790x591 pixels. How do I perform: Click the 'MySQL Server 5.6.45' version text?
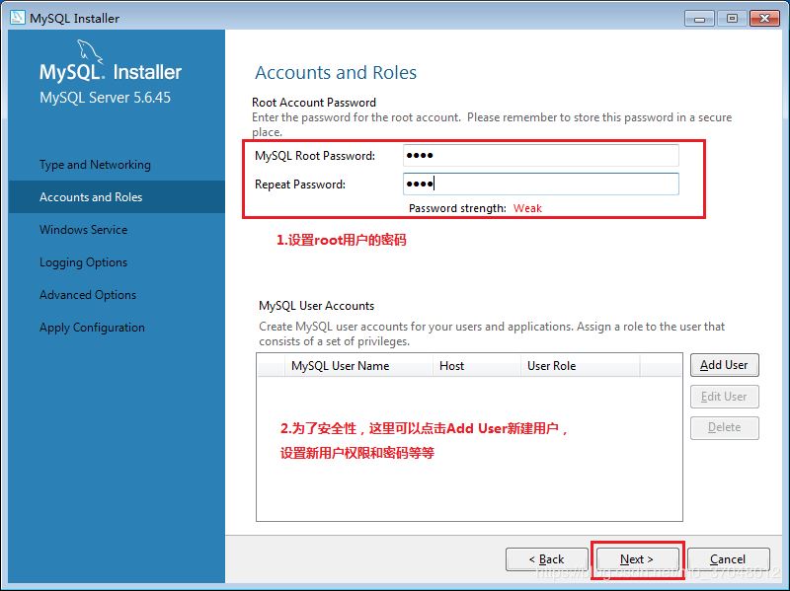(106, 97)
